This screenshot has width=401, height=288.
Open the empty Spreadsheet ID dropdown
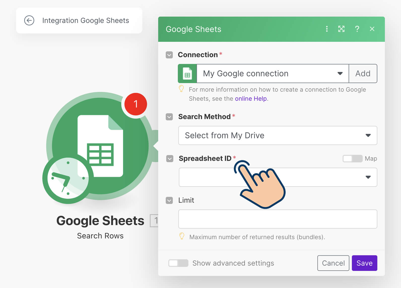point(278,177)
